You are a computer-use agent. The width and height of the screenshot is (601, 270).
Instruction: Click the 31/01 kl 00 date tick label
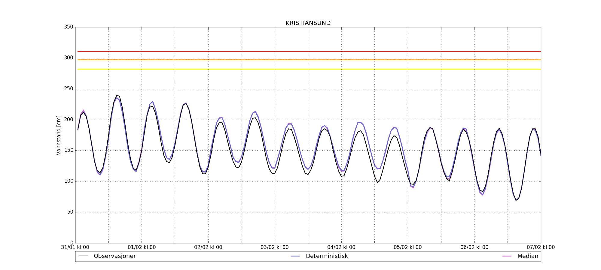tap(75, 247)
